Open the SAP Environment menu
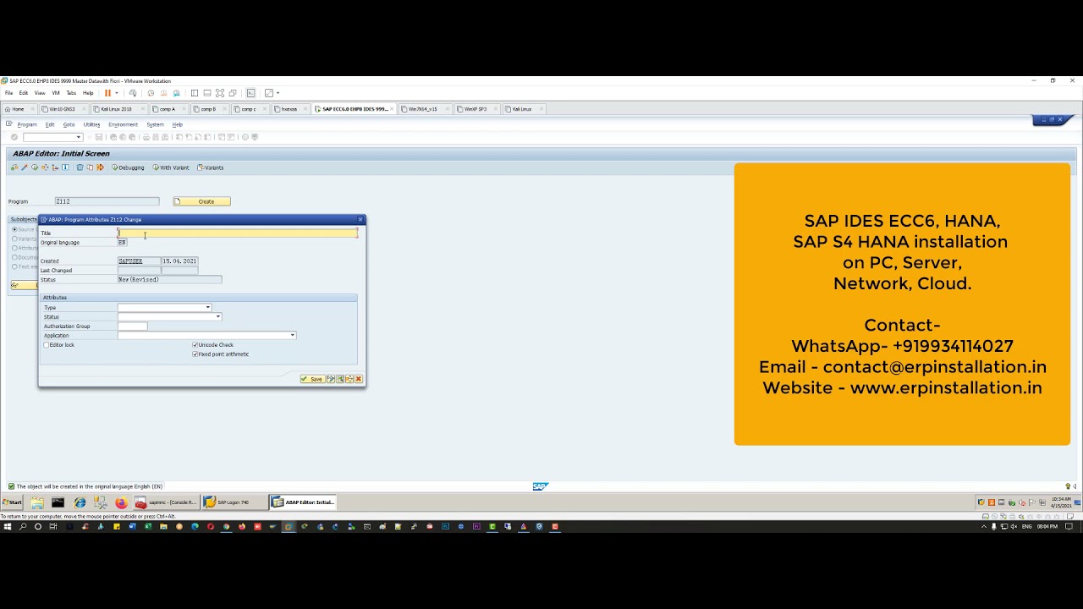The image size is (1083, 609). pyautogui.click(x=123, y=124)
